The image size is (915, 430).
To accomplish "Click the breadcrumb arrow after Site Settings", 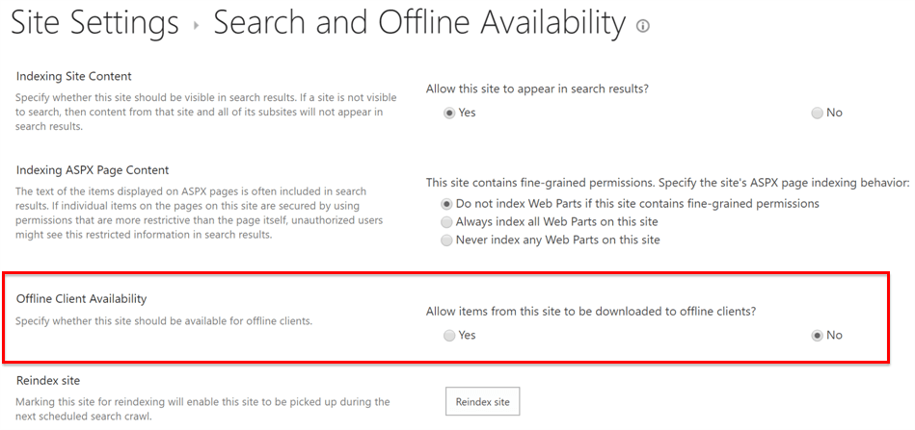I will (x=196, y=26).
